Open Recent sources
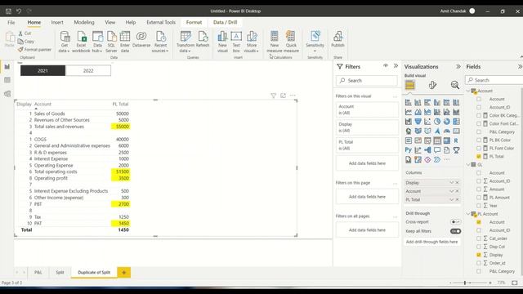Image resolution: width=523 pixels, height=294 pixels. (160, 42)
